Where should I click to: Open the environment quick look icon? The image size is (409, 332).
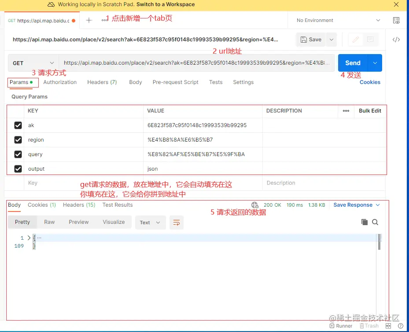[x=396, y=20]
